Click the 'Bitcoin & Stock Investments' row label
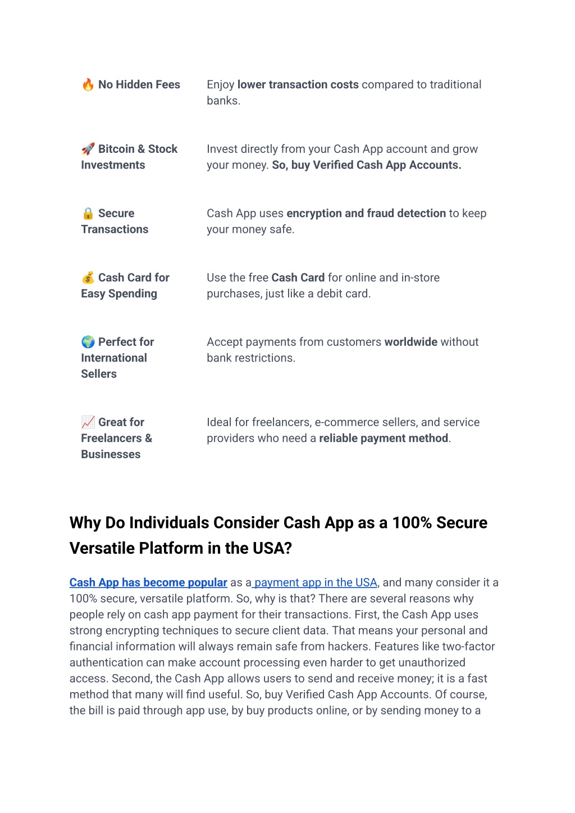575x813 pixels. (129, 157)
